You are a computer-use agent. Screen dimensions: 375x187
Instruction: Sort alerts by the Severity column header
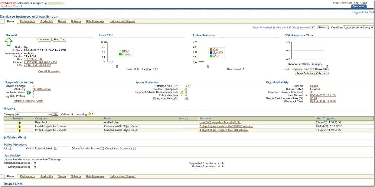tap(18, 118)
